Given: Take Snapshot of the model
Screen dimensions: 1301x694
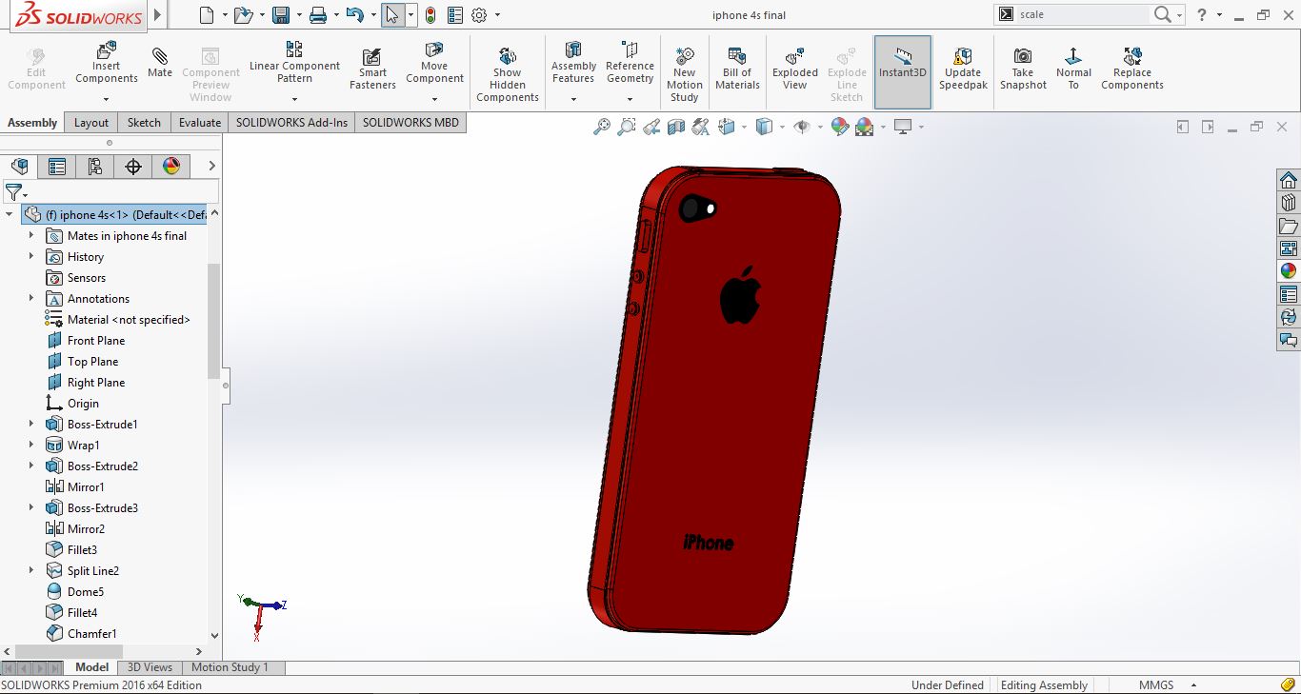Looking at the screenshot, I should tap(1022, 69).
